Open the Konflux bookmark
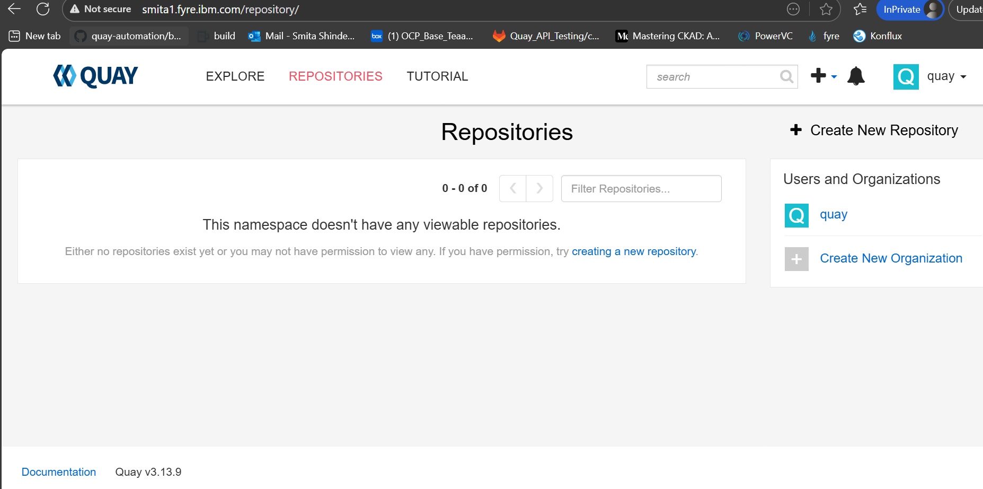Image resolution: width=983 pixels, height=489 pixels. pyautogui.click(x=878, y=36)
